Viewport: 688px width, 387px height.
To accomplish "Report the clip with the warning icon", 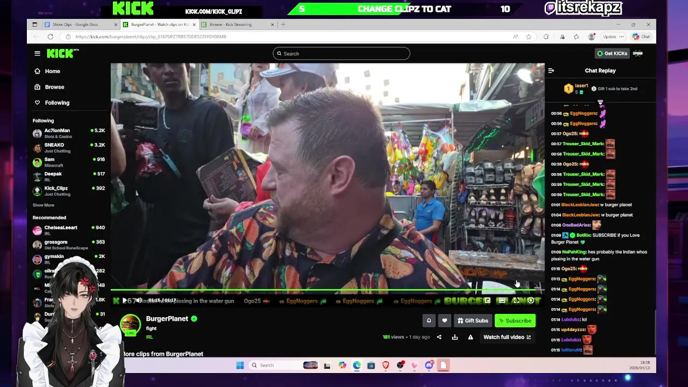I will coord(470,337).
